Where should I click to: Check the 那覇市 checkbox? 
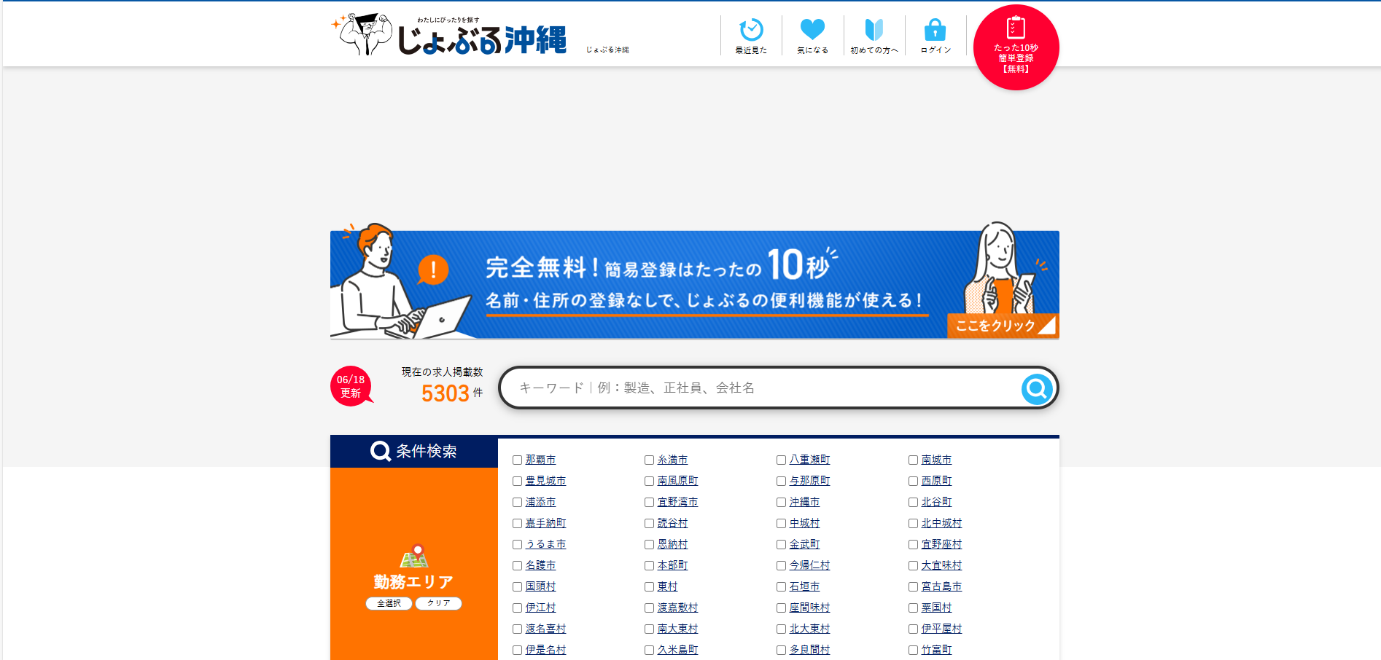point(517,460)
